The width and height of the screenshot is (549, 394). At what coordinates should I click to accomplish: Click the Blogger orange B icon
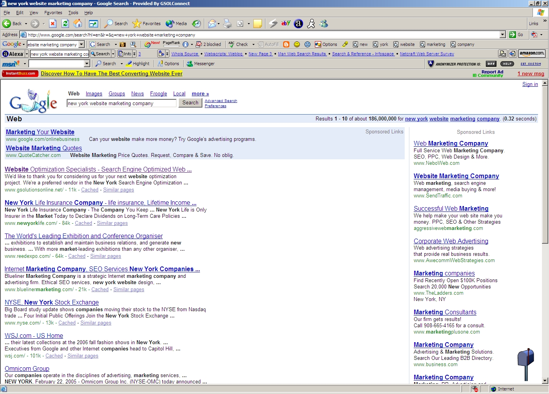click(286, 44)
